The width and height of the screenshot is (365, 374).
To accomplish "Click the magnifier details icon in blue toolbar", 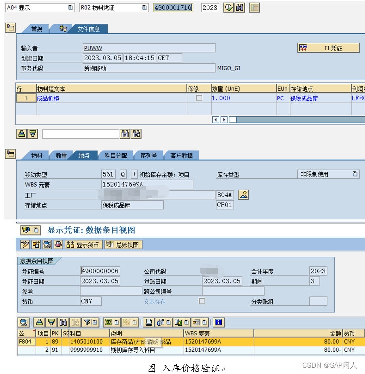I will point(47,245).
